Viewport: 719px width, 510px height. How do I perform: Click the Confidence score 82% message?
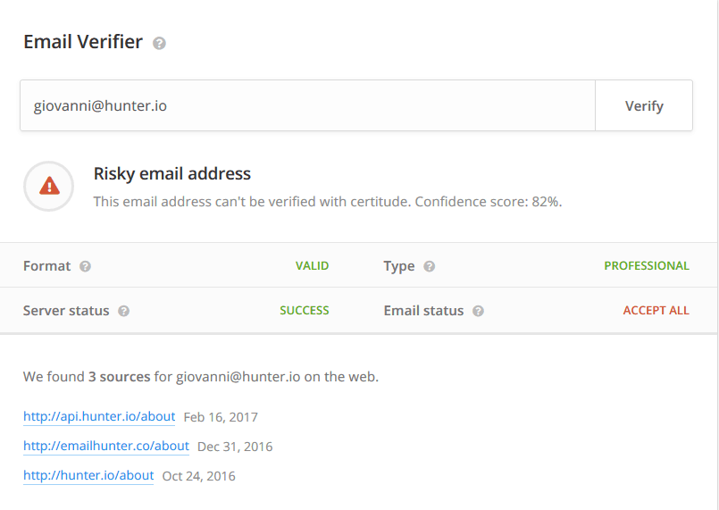[x=328, y=202]
